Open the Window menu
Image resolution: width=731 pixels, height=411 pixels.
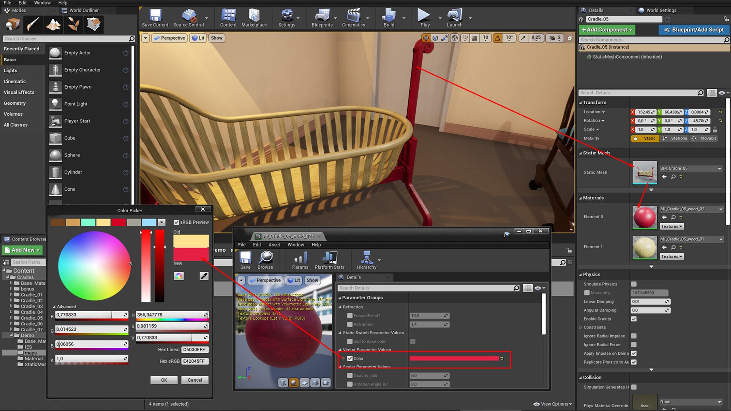point(42,3)
